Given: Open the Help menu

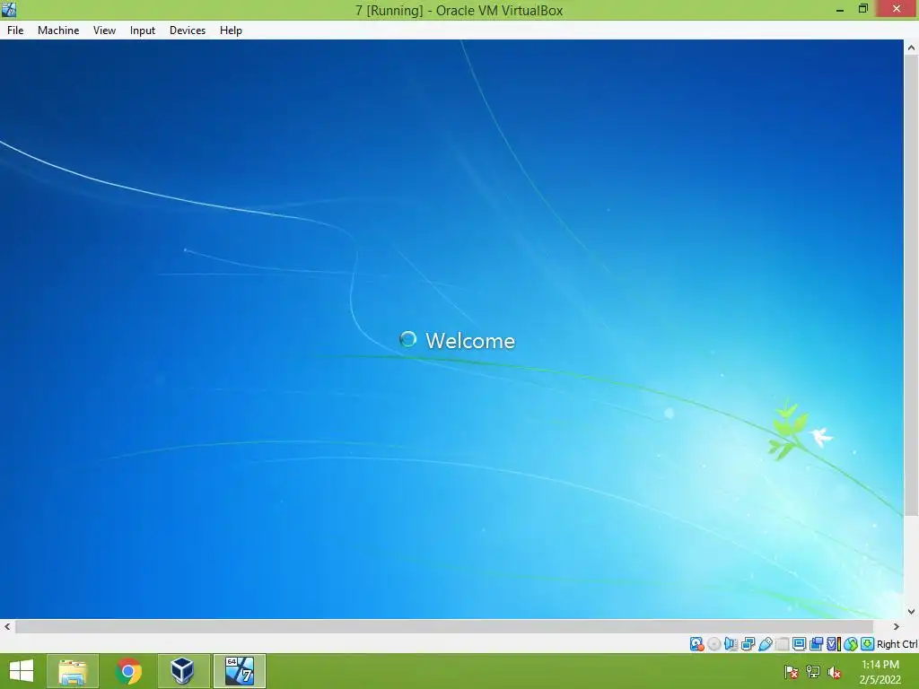Looking at the screenshot, I should 231,31.
